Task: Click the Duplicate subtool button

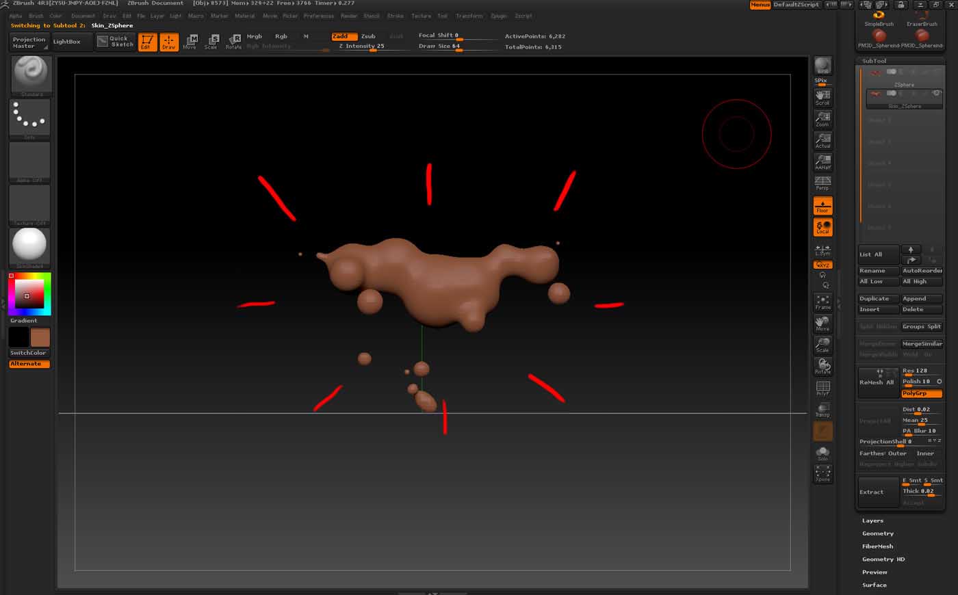Action: [x=878, y=298]
